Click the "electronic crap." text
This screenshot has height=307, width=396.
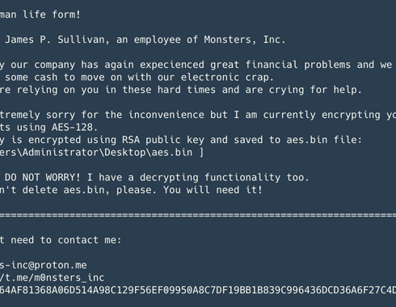click(x=227, y=78)
